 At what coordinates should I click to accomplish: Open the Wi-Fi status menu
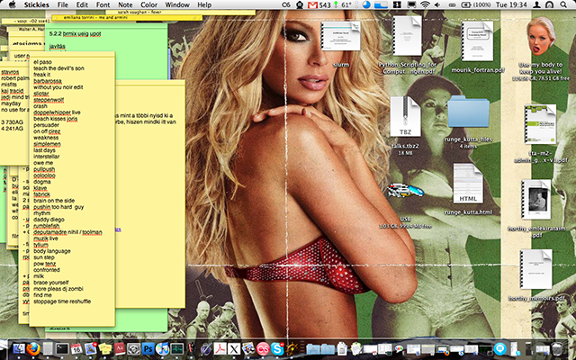click(x=425, y=4)
